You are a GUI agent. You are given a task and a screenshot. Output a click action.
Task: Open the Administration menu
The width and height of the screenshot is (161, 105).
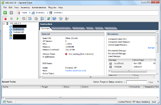[39, 7]
